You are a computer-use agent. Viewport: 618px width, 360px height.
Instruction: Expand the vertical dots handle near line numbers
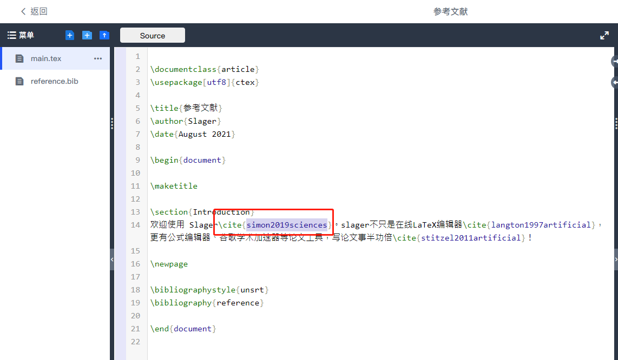click(111, 124)
